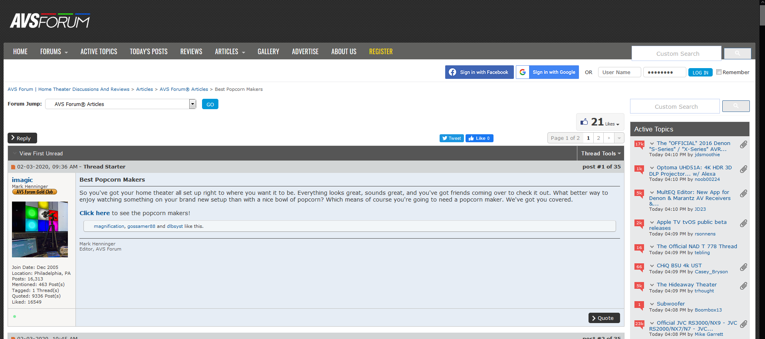Viewport: 765px width, 339px height.
Task: Click the search magnifier in navigation bar
Action: point(737,53)
